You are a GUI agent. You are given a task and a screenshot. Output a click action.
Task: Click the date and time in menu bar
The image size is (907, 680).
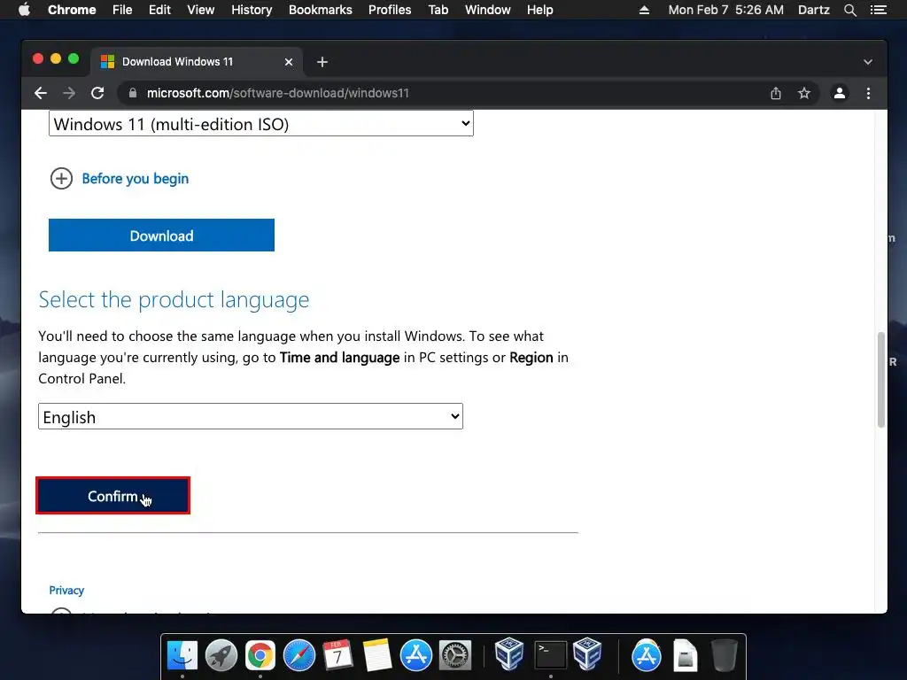point(726,10)
